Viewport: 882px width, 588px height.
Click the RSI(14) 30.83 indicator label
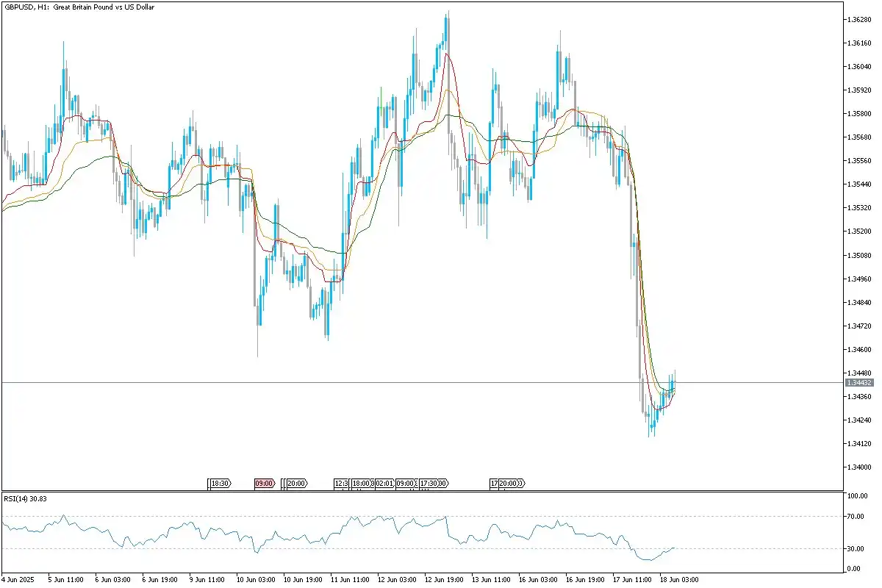pos(25,499)
